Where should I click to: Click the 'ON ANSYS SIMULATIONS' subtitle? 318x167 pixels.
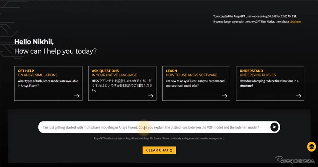point(37,75)
